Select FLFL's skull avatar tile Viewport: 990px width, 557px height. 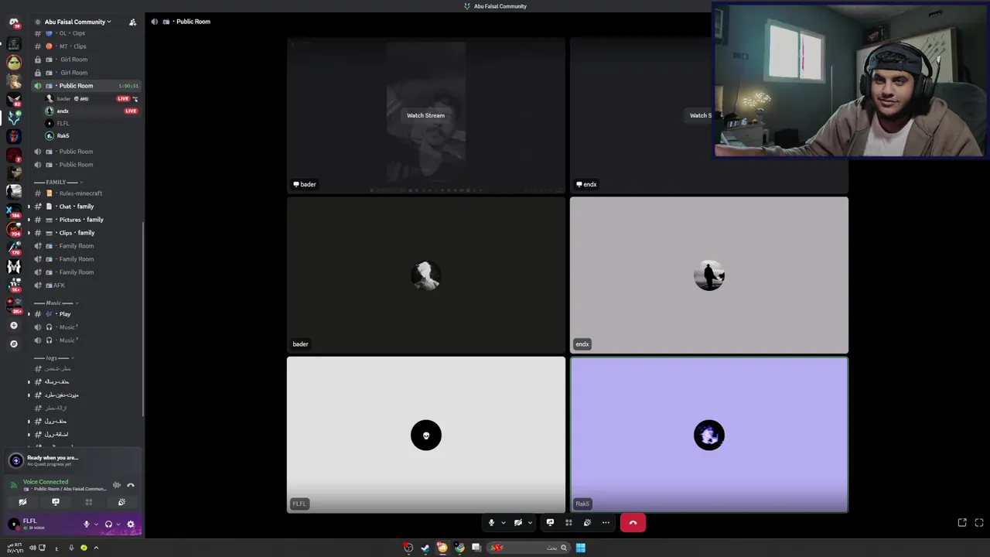[426, 435]
